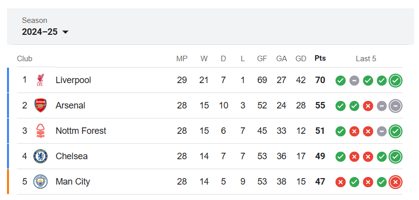Screen dimensions: 419x200
Task: Click Chelsea's 49 points value
Action: tap(320, 156)
